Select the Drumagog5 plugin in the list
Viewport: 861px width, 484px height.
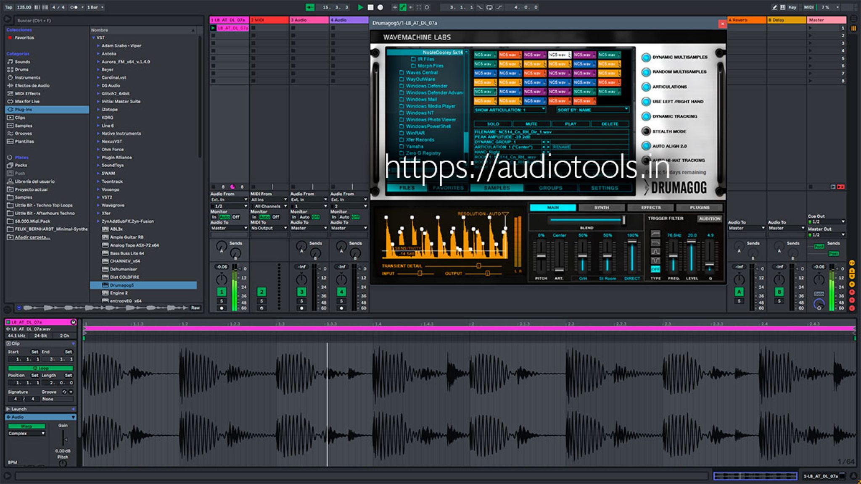click(143, 285)
